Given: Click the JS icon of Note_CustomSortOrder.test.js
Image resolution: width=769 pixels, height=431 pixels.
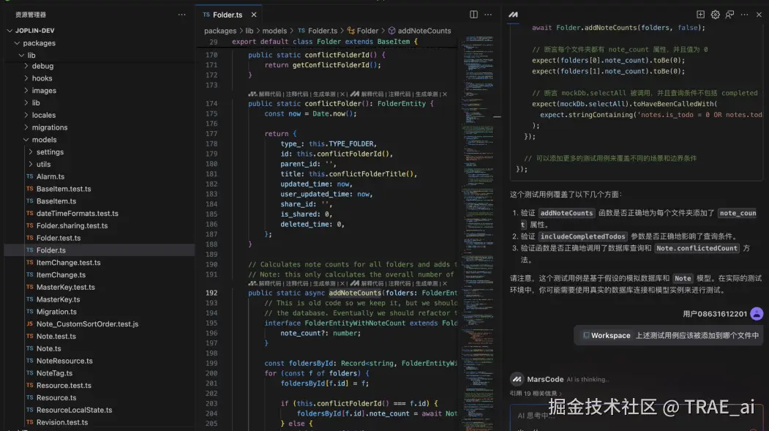Looking at the screenshot, I should tap(30, 324).
